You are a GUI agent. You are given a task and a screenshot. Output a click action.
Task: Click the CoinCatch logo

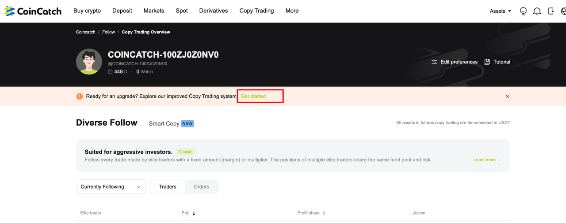[x=33, y=11]
